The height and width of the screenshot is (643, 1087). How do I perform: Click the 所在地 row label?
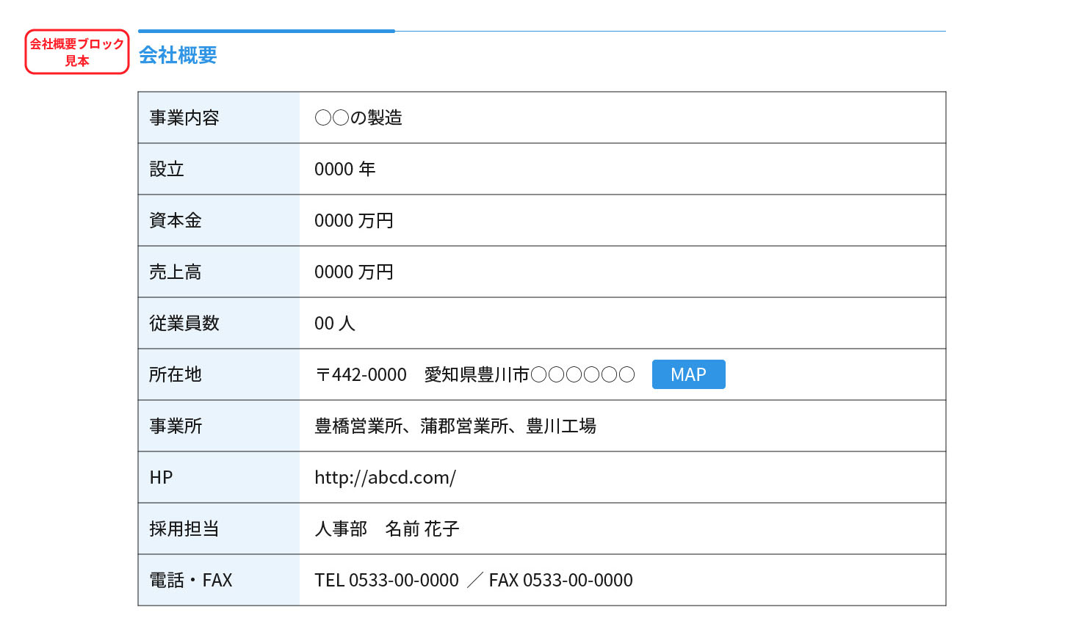click(176, 374)
